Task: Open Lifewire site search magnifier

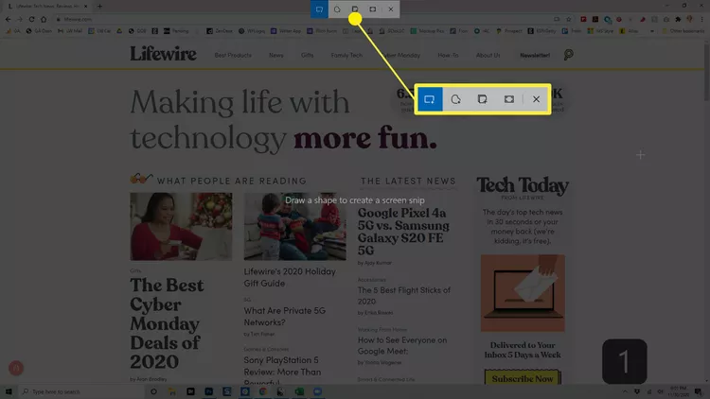Action: coord(568,55)
